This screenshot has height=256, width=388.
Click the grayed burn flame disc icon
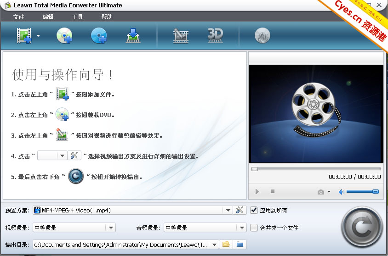pos(262,35)
